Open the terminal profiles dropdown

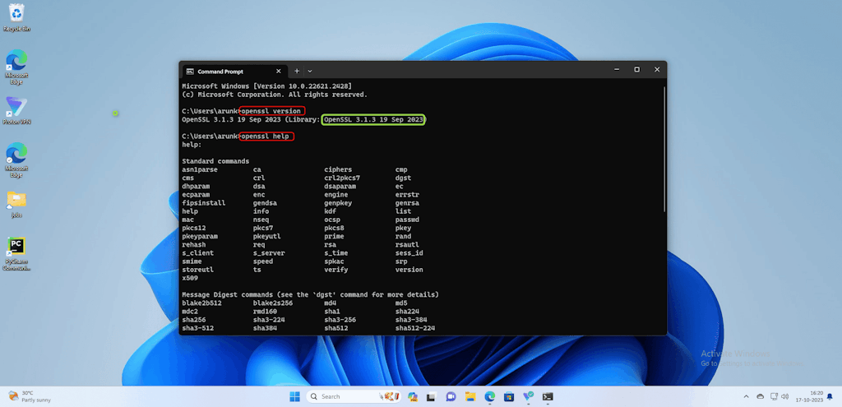coord(310,71)
